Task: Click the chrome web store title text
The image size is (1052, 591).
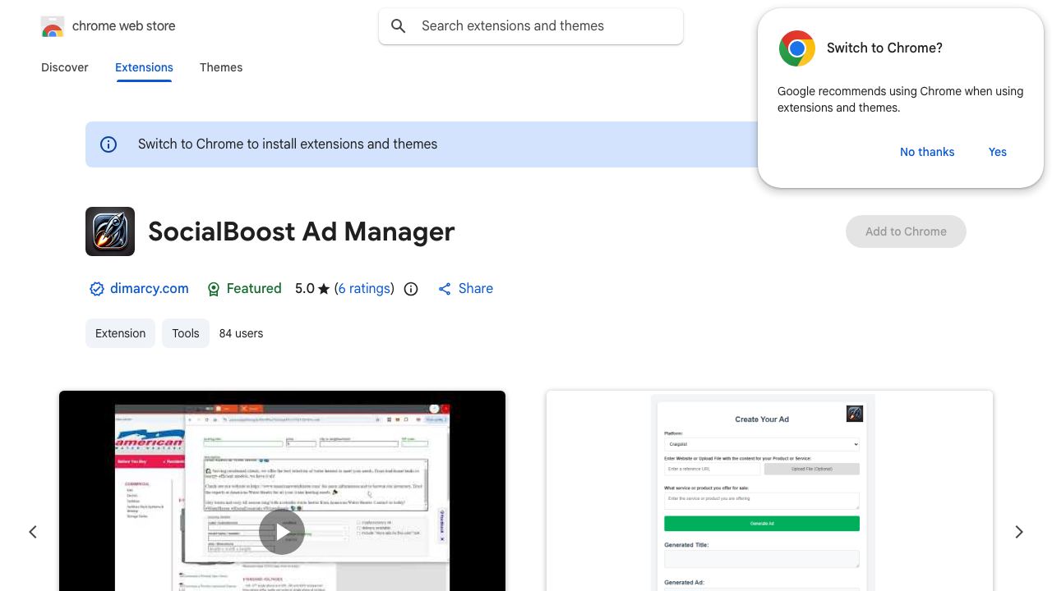Action: point(124,26)
